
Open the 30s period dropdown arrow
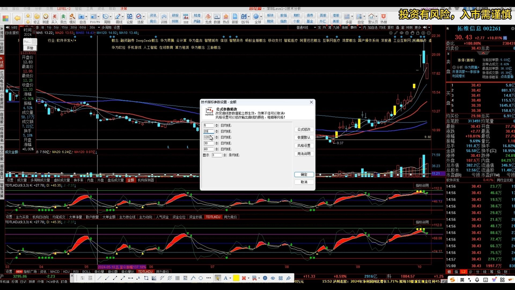pos(99,27)
